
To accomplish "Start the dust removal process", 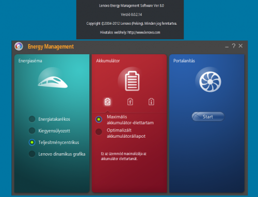I will tap(208, 117).
